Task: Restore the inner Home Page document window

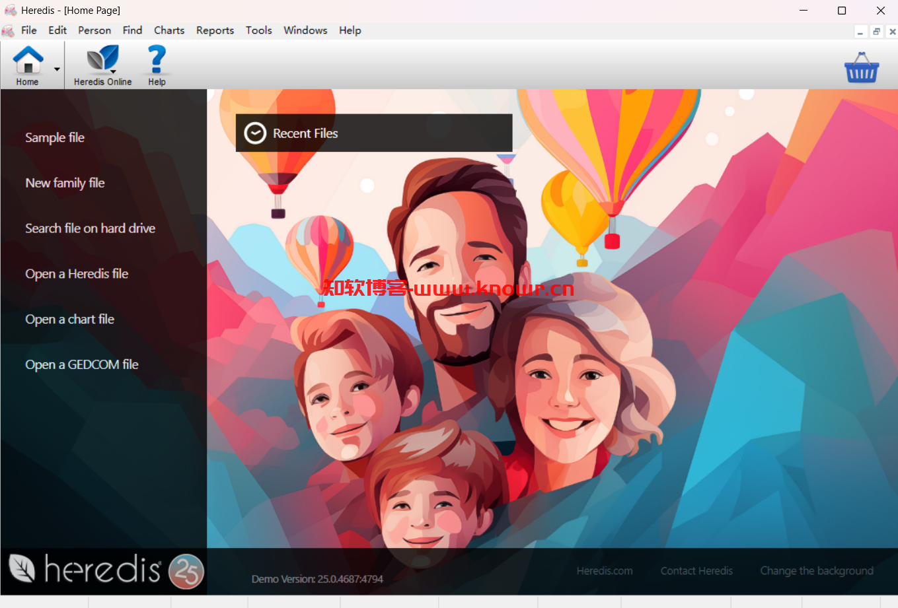Action: 876,32
